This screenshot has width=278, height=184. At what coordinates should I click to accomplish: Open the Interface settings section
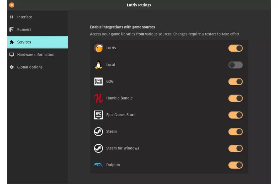24,17
